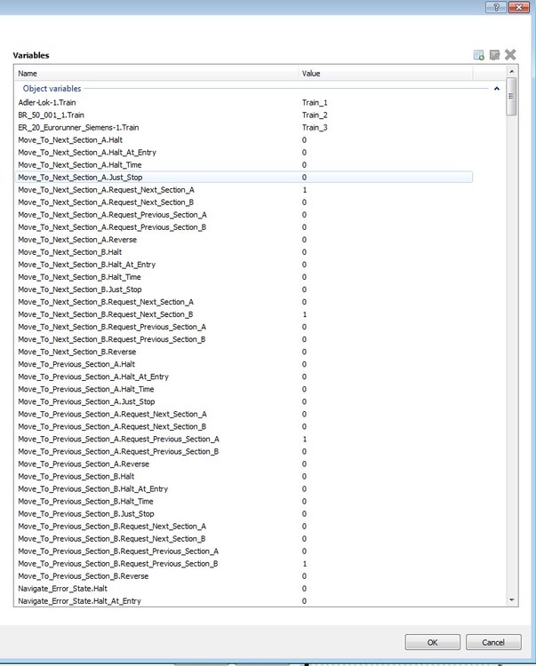Close the Variables dialog window
Image resolution: width=536 pixels, height=666 pixels.
click(x=518, y=7)
